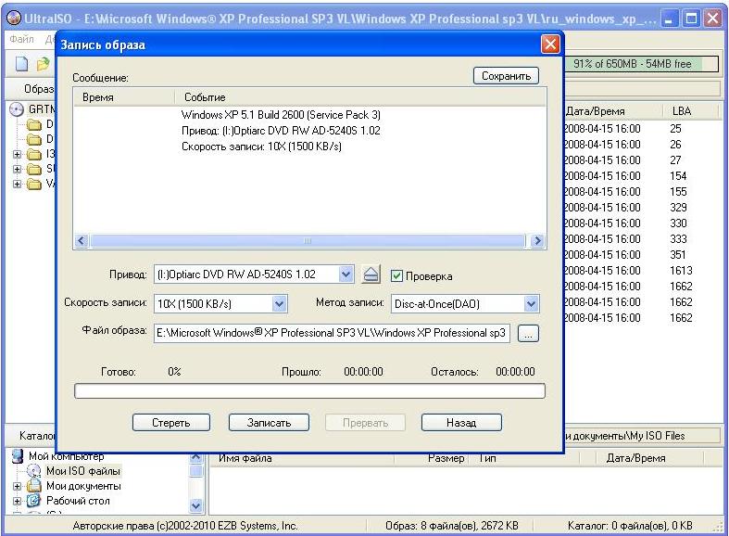The height and width of the screenshot is (536, 729).
Task: Click the Скорость записи: 10X log line
Action: click(261, 147)
